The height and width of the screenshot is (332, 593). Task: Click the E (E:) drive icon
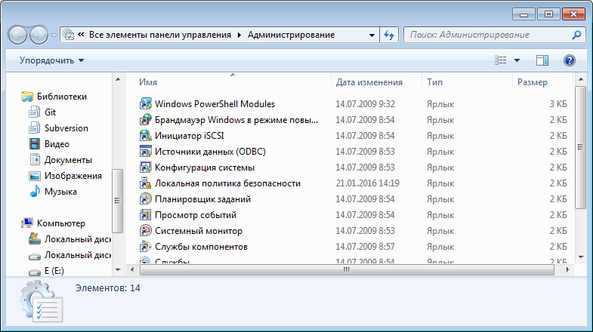tap(35, 271)
